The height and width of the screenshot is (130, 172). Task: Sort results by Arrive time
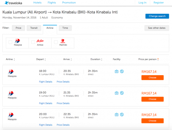[67, 59]
